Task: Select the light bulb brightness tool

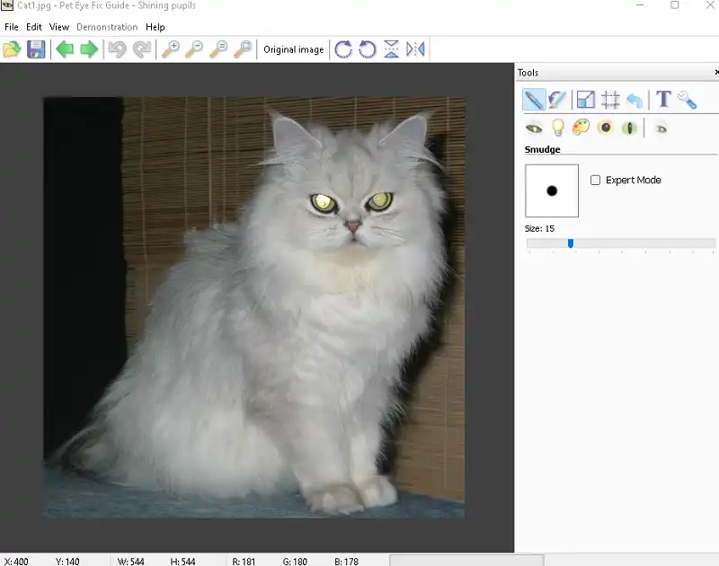Action: tap(557, 128)
